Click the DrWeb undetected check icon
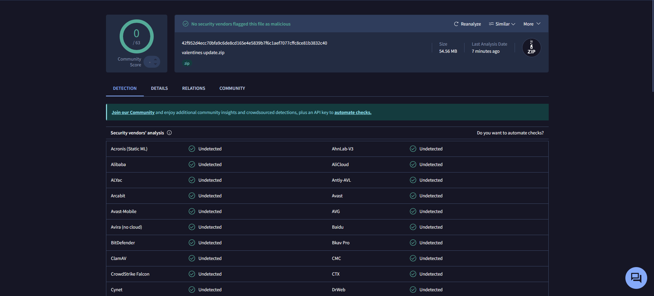This screenshot has width=654, height=296. tap(413, 290)
